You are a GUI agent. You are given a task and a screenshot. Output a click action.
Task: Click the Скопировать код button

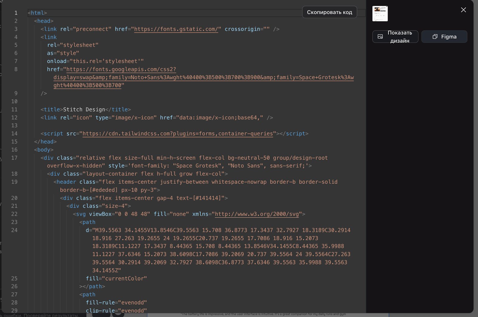coord(330,12)
